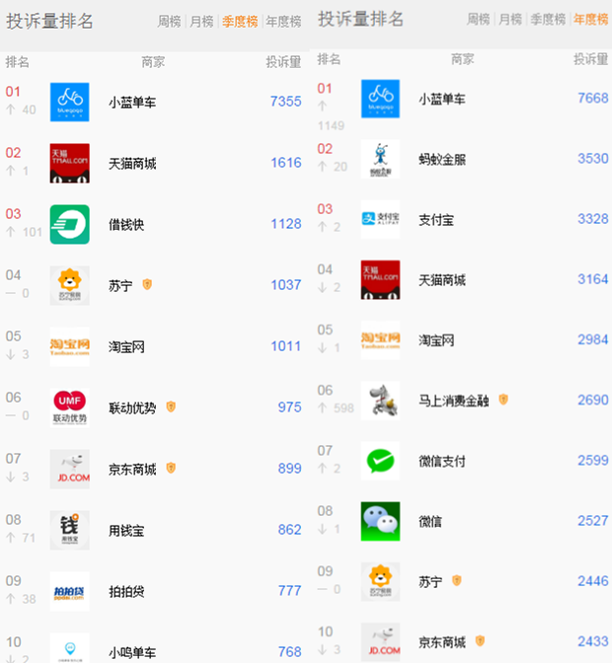
Task: Open 微信支付 merchant name link
Action: click(x=442, y=462)
